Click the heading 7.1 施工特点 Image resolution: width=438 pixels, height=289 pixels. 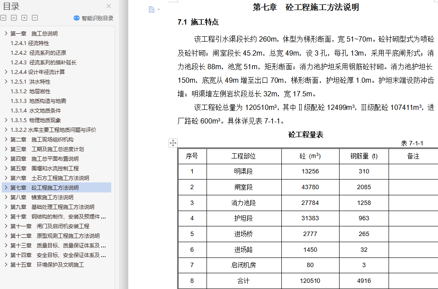point(198,22)
